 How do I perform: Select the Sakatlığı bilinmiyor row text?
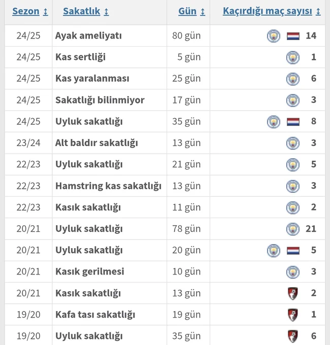click(100, 100)
